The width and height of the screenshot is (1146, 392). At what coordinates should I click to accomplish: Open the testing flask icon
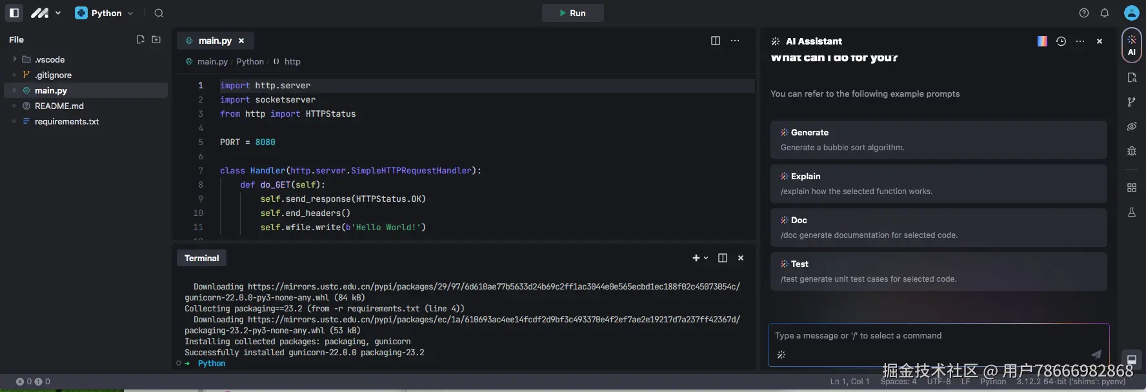pos(1132,212)
